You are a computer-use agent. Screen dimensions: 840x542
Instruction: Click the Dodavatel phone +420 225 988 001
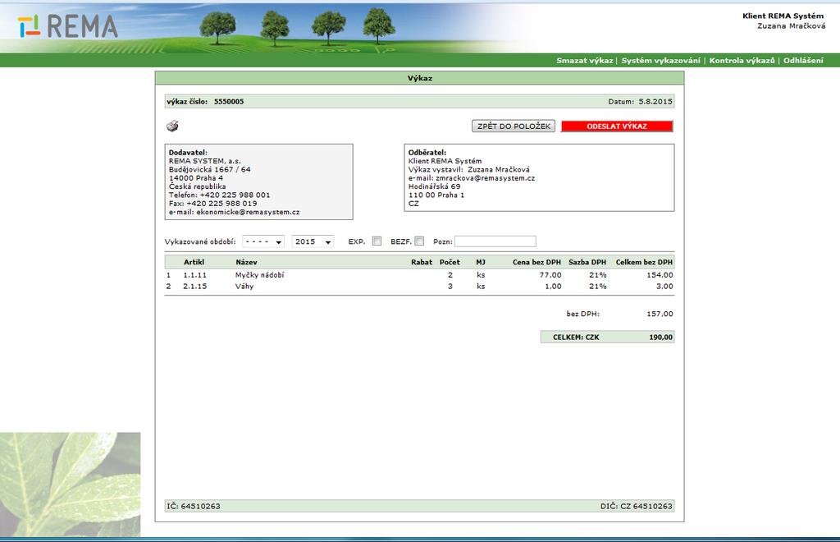(235, 195)
